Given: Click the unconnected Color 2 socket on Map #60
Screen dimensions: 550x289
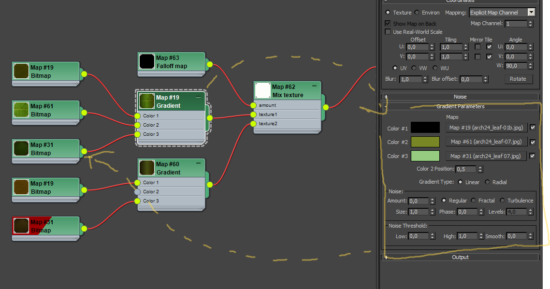Looking at the screenshot, I should [137, 192].
